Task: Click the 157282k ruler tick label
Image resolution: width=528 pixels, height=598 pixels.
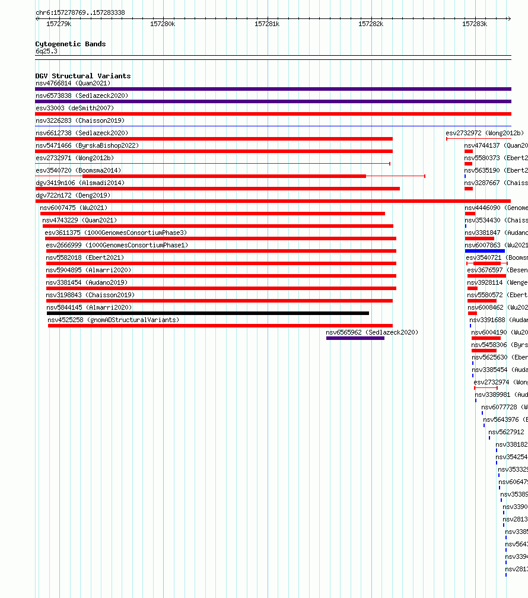Action: (x=371, y=24)
